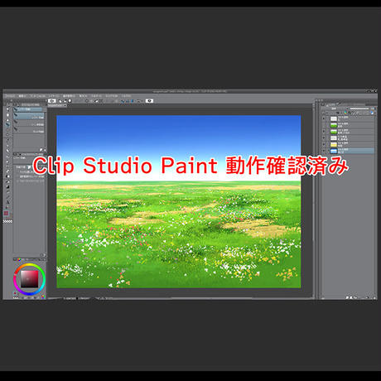This screenshot has height=381, width=381.
Task: Select the Text tool with the A icon
Action: (7, 202)
